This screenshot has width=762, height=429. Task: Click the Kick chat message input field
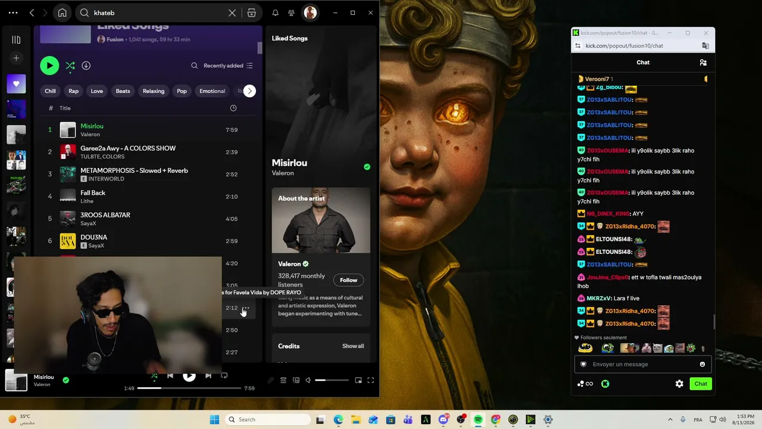pyautogui.click(x=643, y=364)
